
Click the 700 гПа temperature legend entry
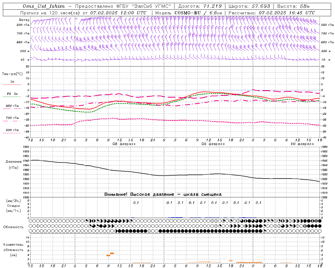pyautogui.click(x=12, y=118)
